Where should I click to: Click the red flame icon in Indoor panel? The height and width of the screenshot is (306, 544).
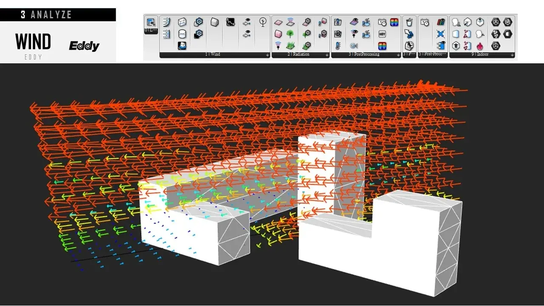(x=480, y=45)
